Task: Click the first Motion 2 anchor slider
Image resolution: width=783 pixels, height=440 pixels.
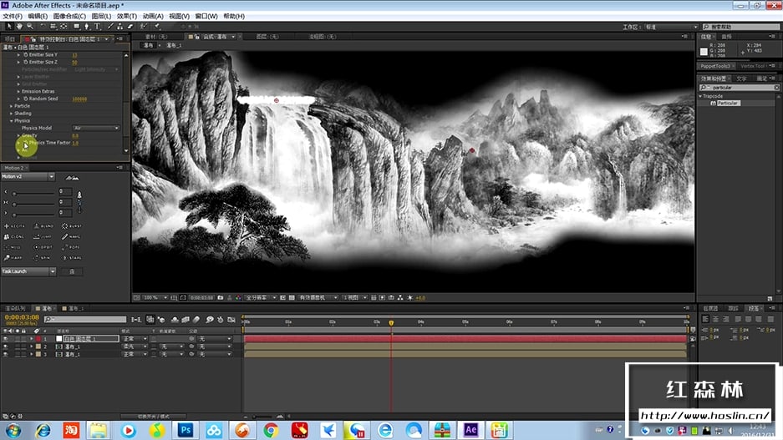Action: coord(33,193)
